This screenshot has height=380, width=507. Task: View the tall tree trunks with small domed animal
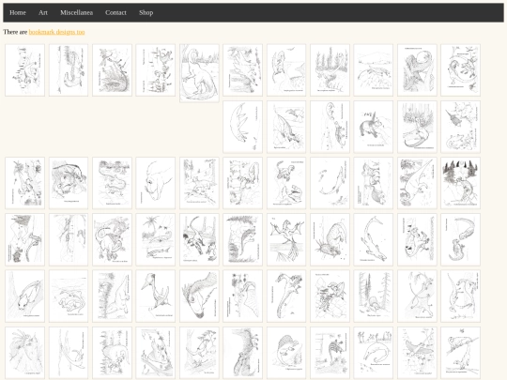point(373,296)
